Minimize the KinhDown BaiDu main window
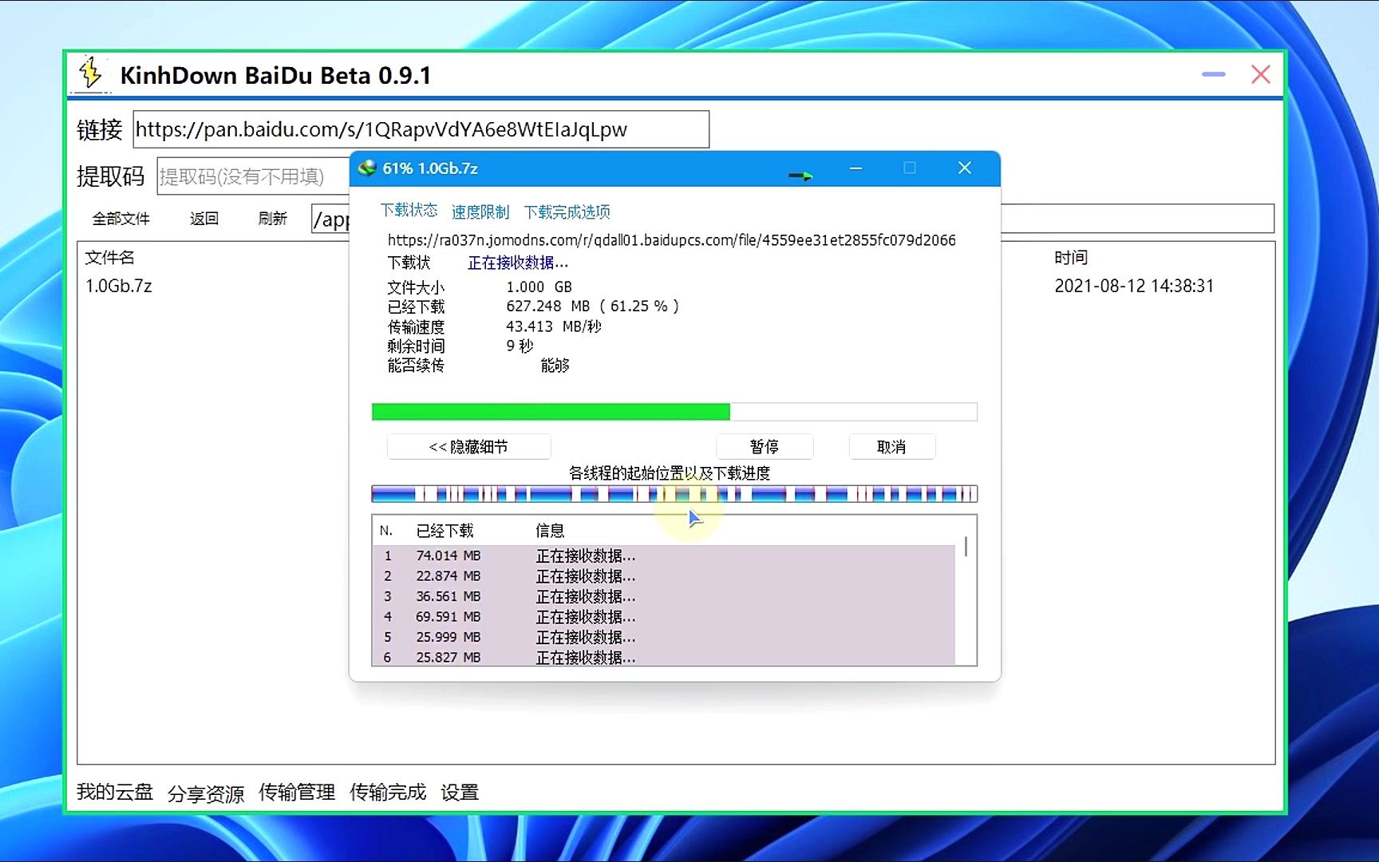The width and height of the screenshot is (1379, 862). (1213, 74)
